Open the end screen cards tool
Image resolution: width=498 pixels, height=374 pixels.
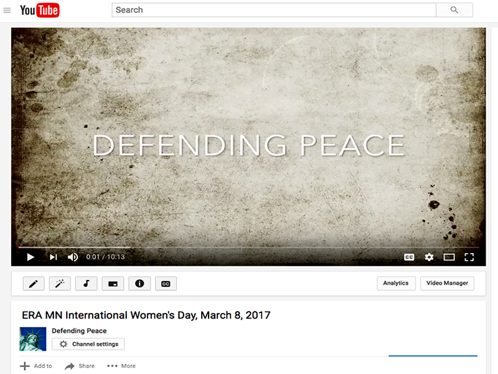point(113,284)
